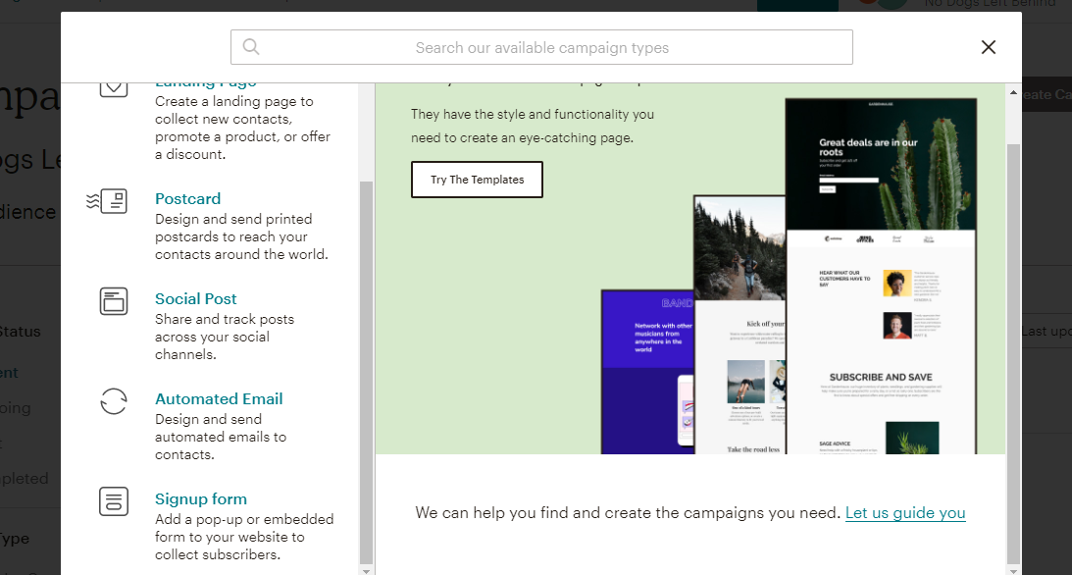The image size is (1072, 575).
Task: Focus the campaign types search field
Action: [x=541, y=47]
